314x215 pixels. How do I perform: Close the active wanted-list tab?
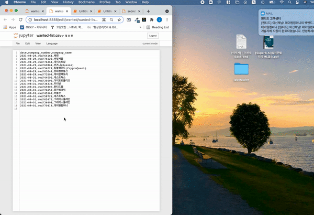tap(67, 11)
